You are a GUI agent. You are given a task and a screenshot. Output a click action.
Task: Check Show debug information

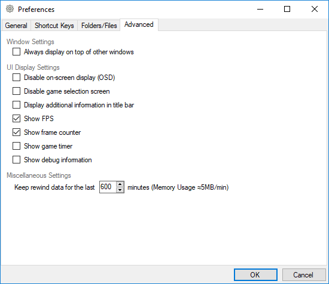(16, 160)
